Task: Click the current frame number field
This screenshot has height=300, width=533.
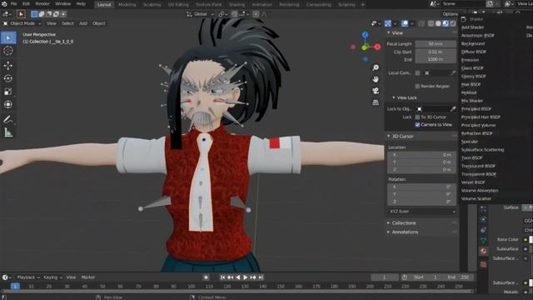Action: tap(385, 277)
